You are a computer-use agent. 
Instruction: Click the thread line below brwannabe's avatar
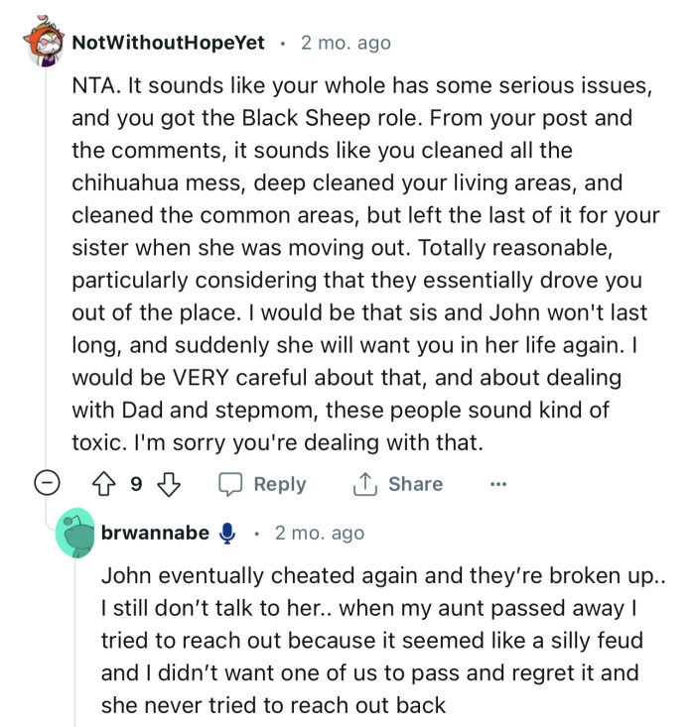73,645
